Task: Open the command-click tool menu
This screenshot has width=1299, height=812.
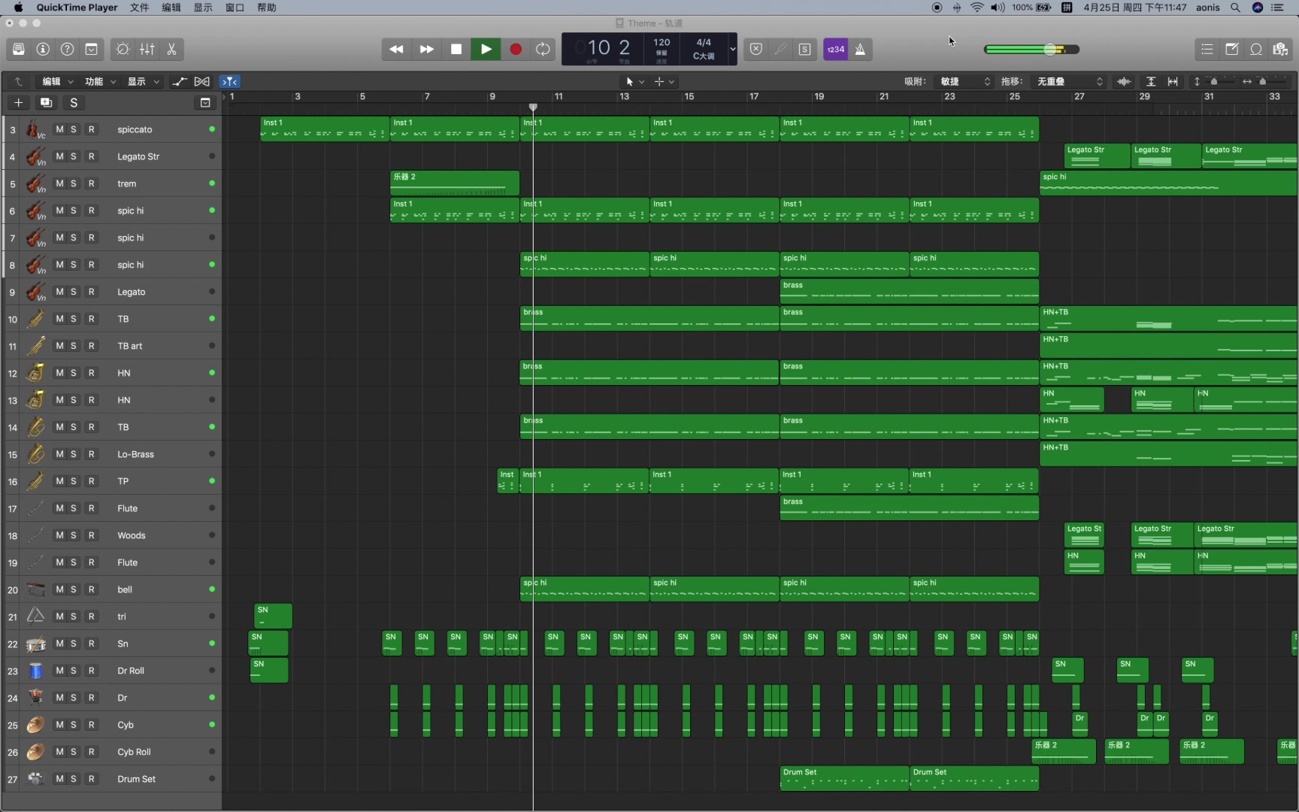Action: (x=664, y=81)
